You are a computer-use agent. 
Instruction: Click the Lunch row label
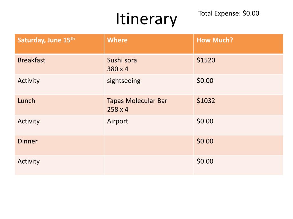coord(60,105)
